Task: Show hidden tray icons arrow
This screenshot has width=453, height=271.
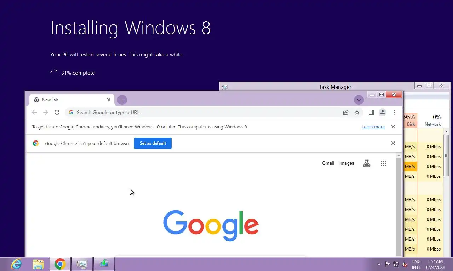Action: coord(379,264)
